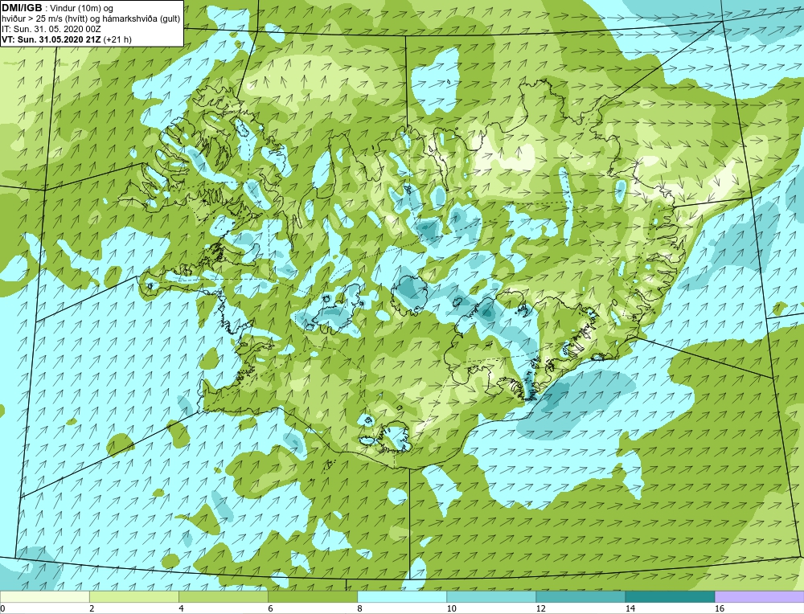Click the 'DMI/IGB' title text
This screenshot has height=614, width=804.
[x=22, y=8]
